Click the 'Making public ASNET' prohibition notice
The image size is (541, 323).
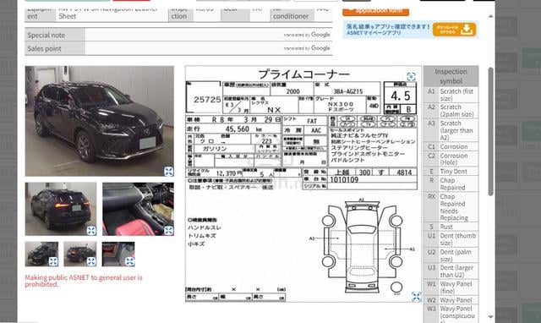click(84, 281)
